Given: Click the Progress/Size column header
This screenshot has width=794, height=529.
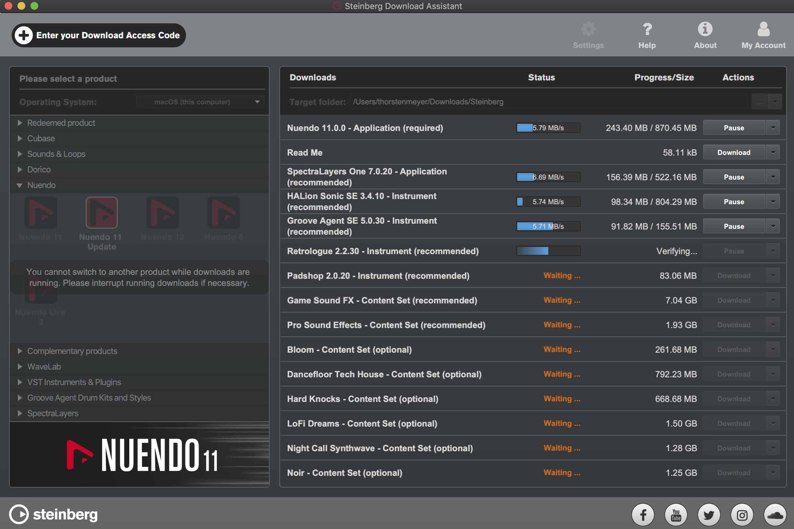Looking at the screenshot, I should 664,77.
